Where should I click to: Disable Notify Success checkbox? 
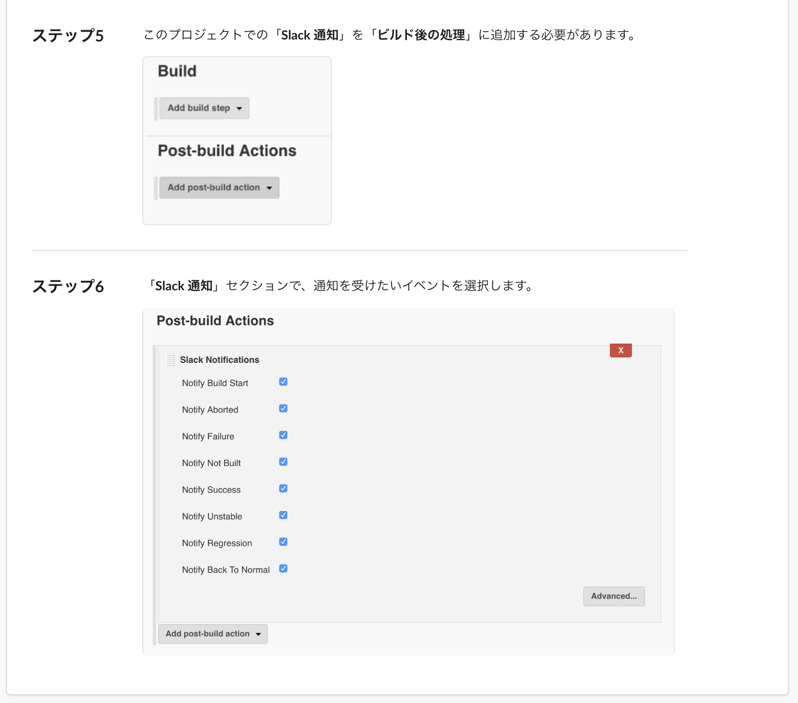pos(283,488)
